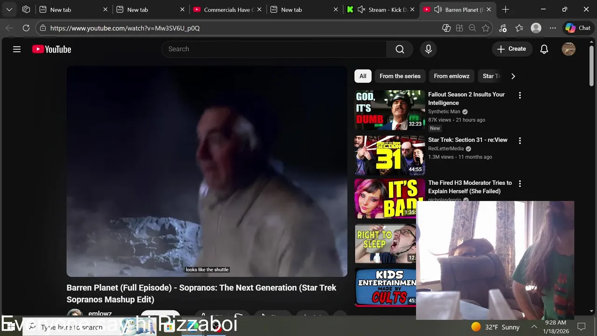Image resolution: width=597 pixels, height=336 pixels.
Task: Open the Fallout Season 2 Insults thumbnail
Action: point(390,110)
